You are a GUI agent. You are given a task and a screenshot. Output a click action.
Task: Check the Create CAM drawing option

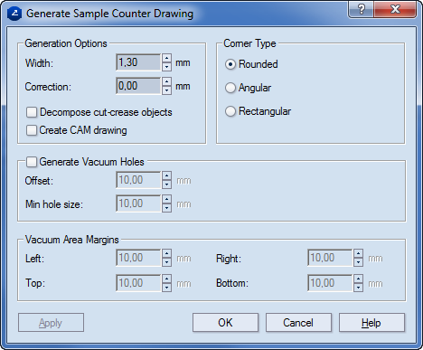pos(32,130)
